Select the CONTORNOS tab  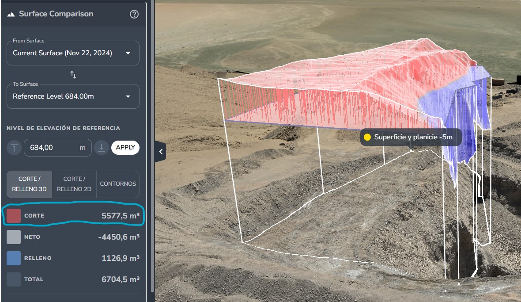118,184
